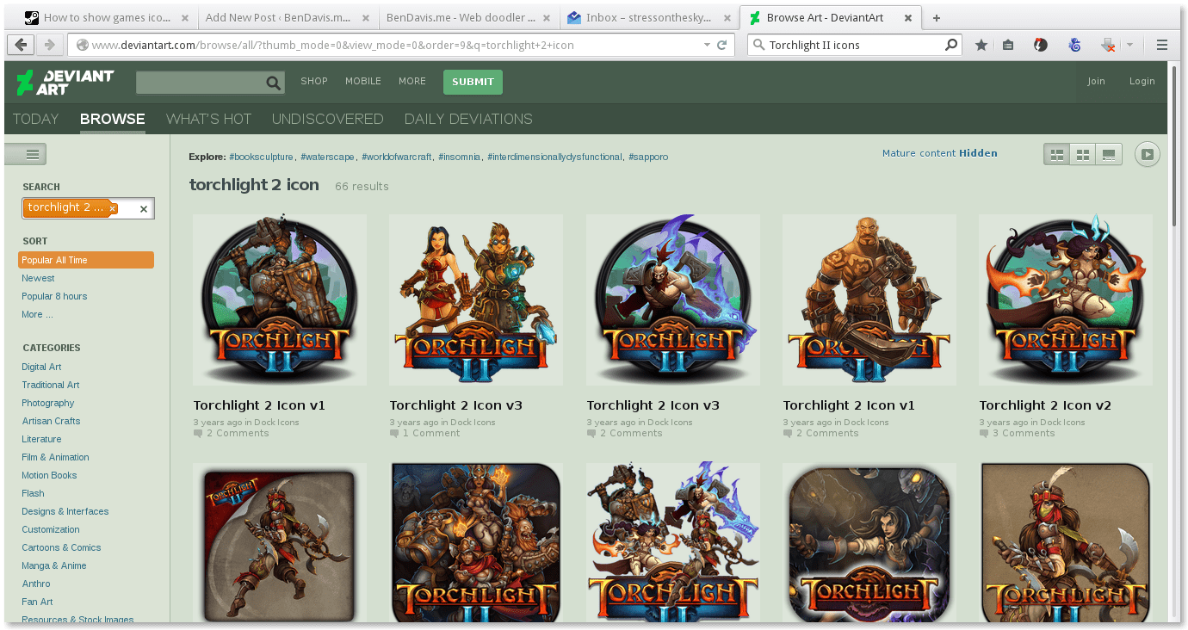Image resolution: width=1188 pixels, height=630 pixels.
Task: Switch to the list view layout
Action: click(1109, 154)
